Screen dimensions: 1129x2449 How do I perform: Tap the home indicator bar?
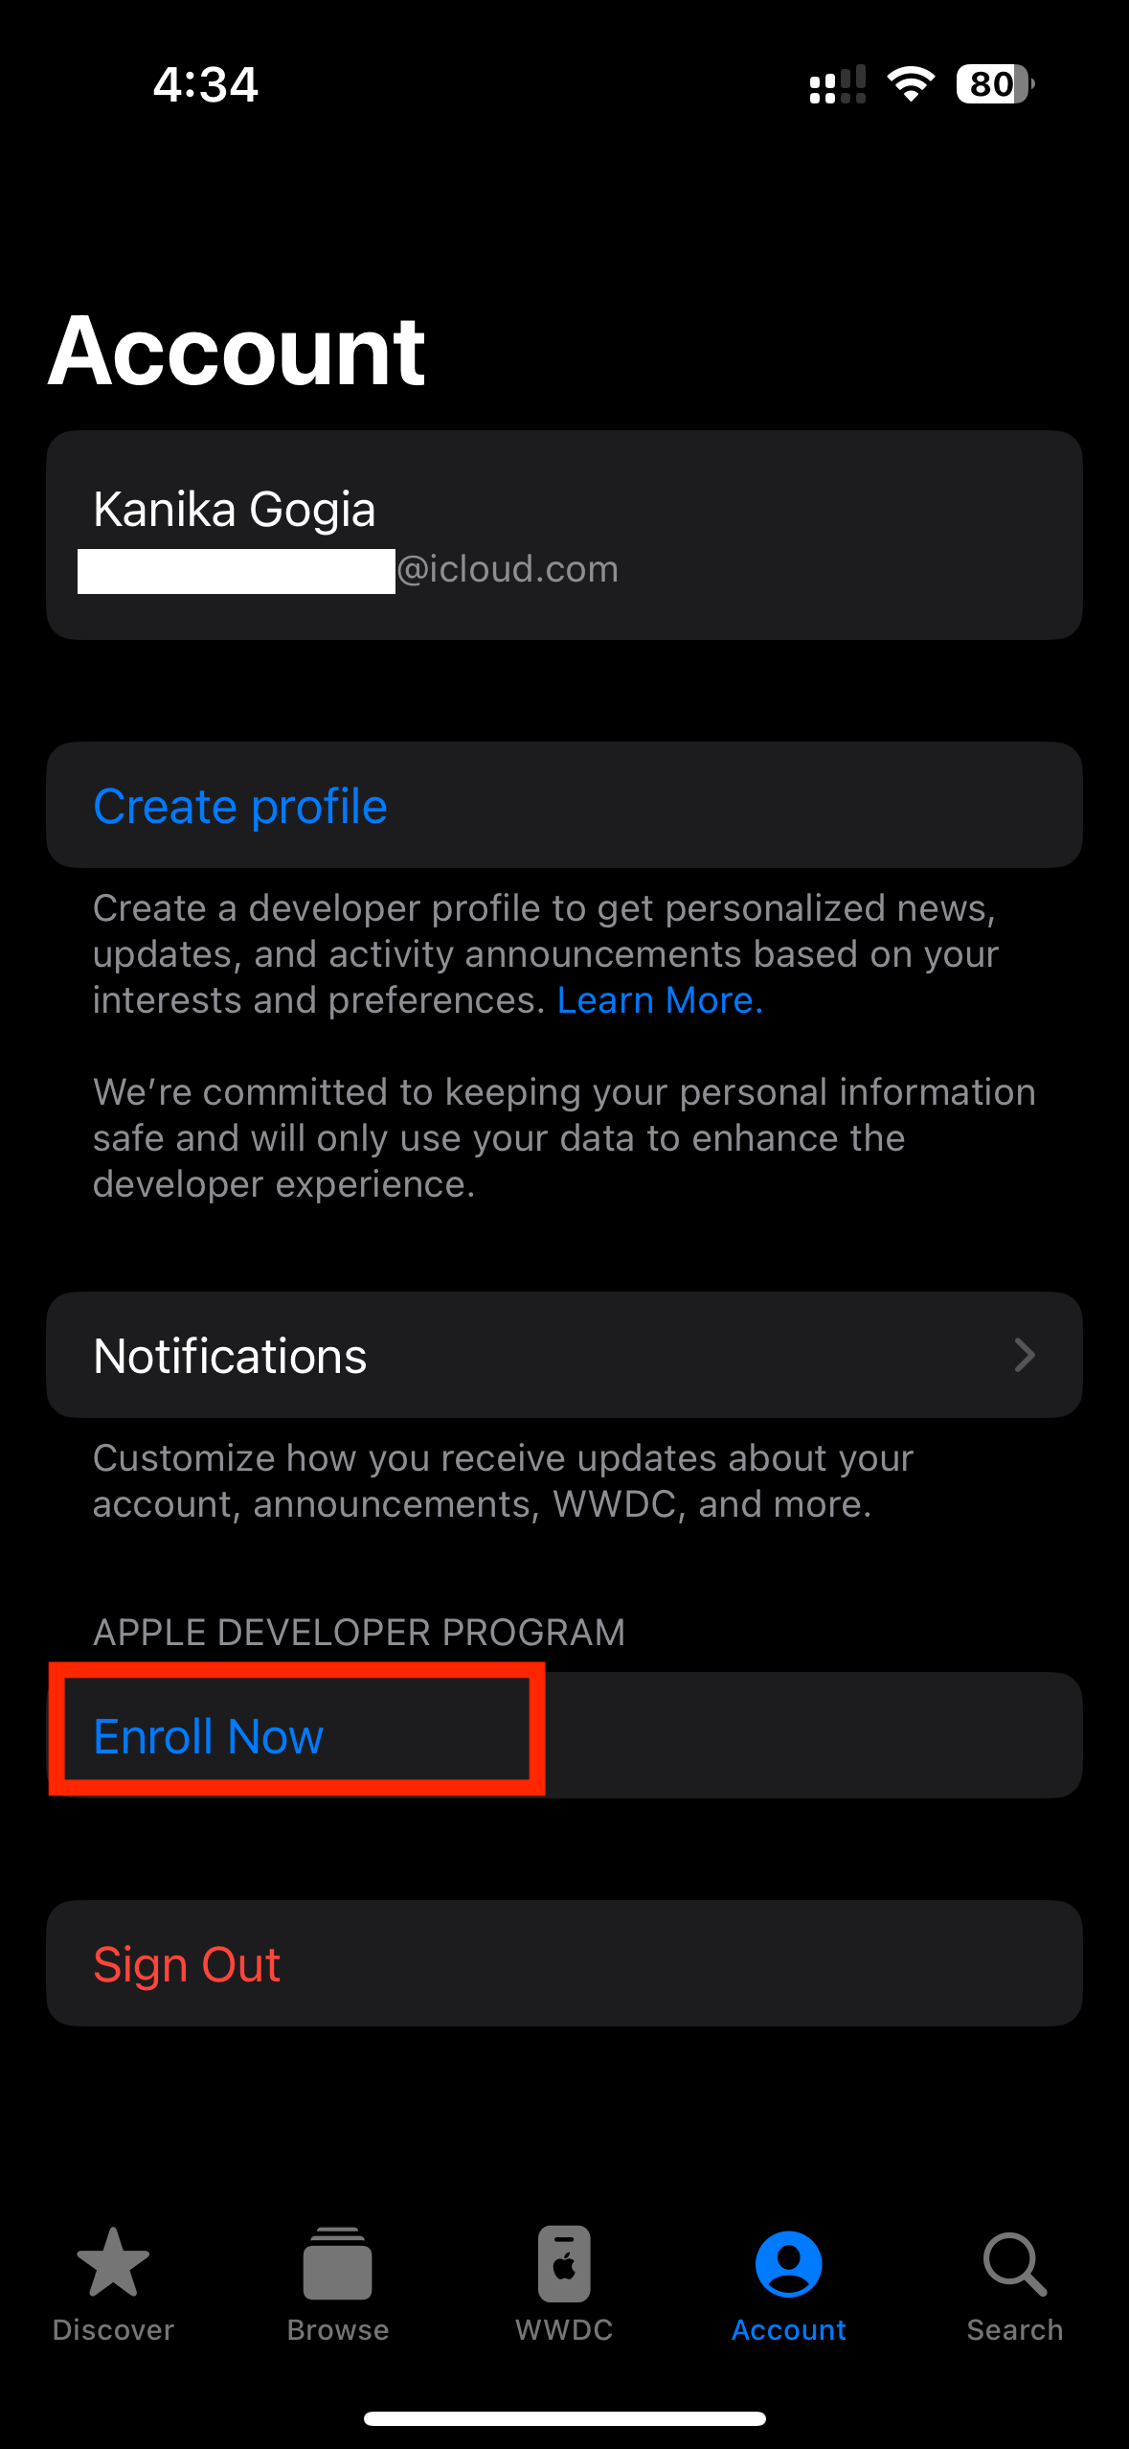click(564, 2418)
